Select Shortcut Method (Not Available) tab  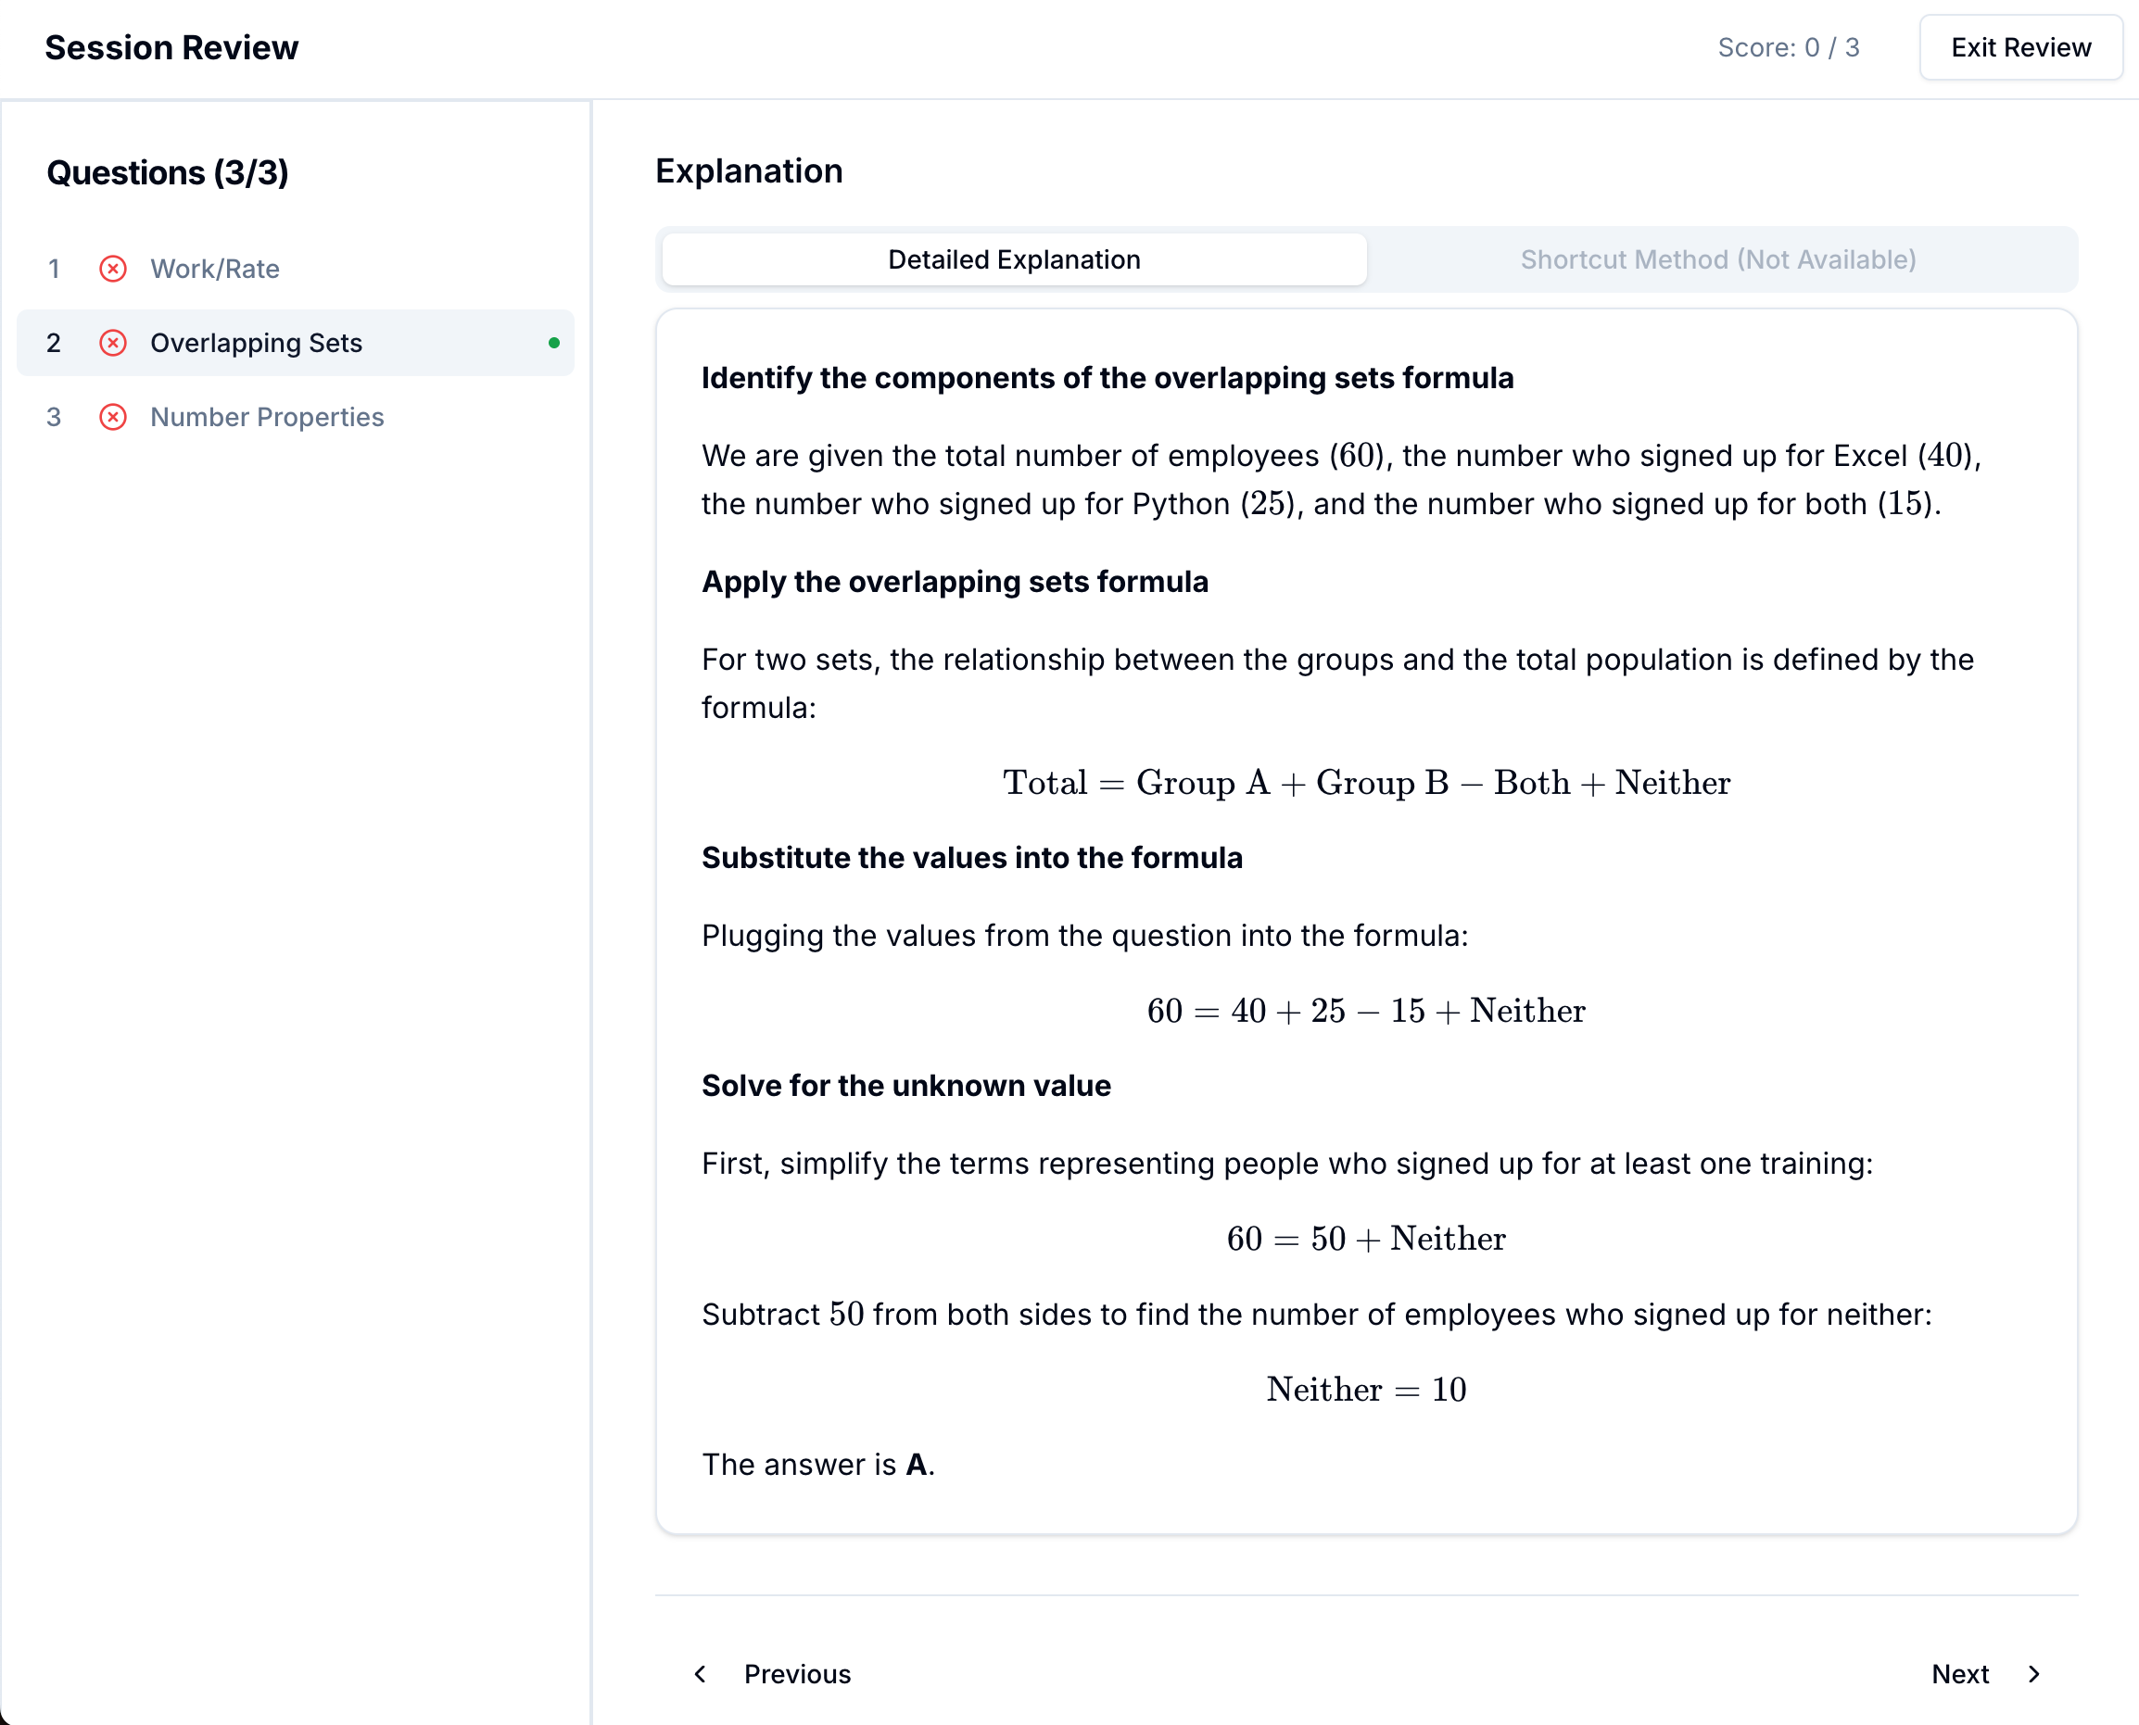[x=1717, y=259]
